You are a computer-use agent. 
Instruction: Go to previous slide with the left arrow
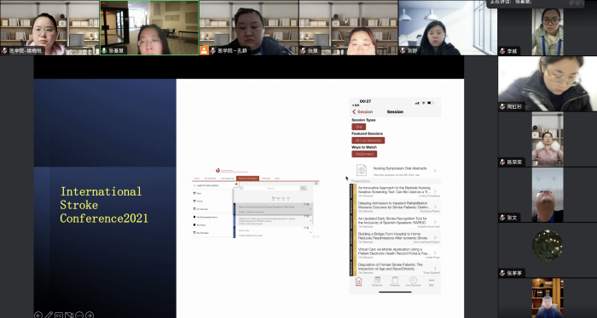tap(38, 315)
